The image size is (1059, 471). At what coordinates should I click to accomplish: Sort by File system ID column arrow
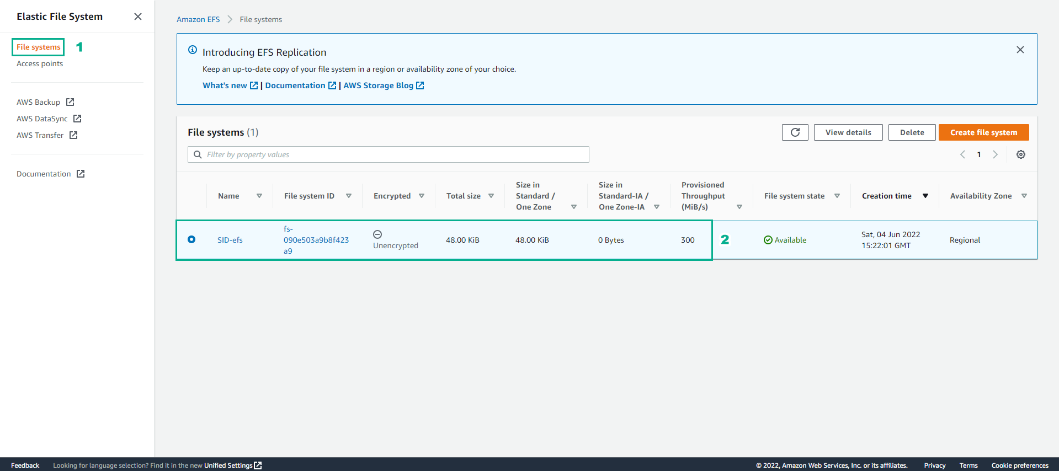(349, 196)
